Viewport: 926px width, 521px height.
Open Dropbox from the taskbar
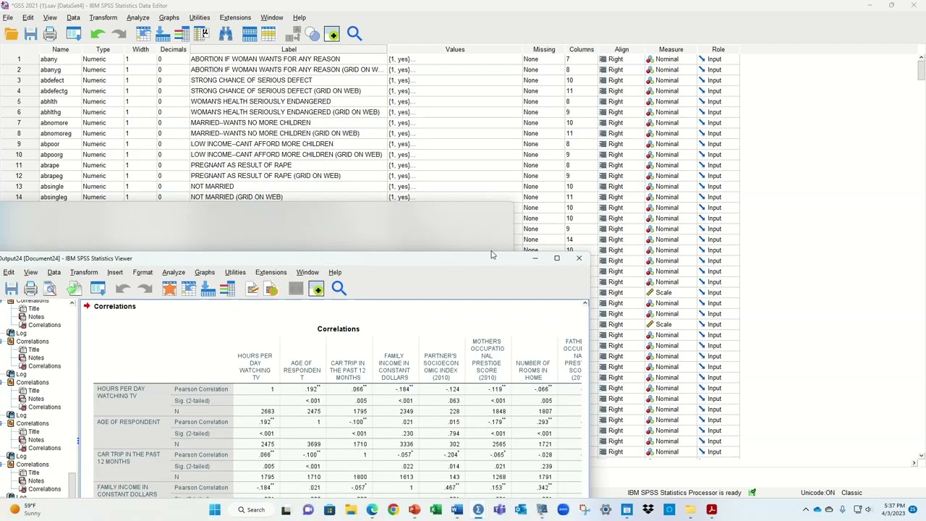point(648,509)
